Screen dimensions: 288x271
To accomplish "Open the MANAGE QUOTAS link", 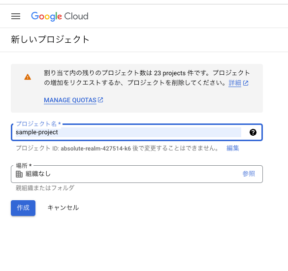I will click(x=70, y=100).
